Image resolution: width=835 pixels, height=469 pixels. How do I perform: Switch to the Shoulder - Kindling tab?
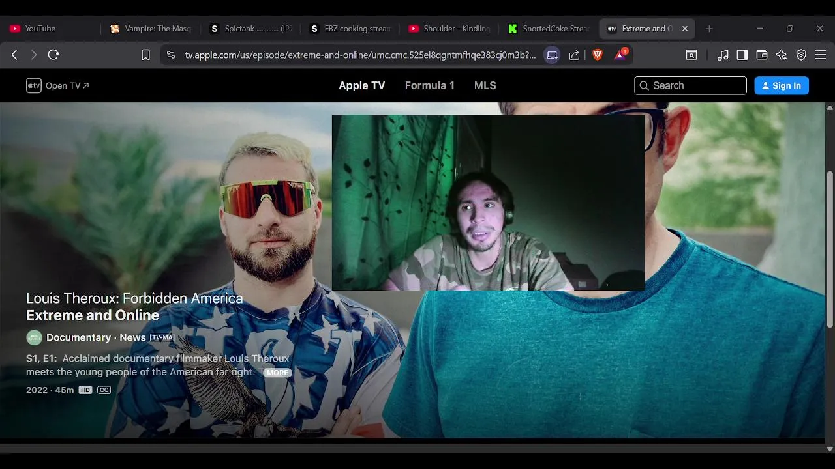coord(451,29)
